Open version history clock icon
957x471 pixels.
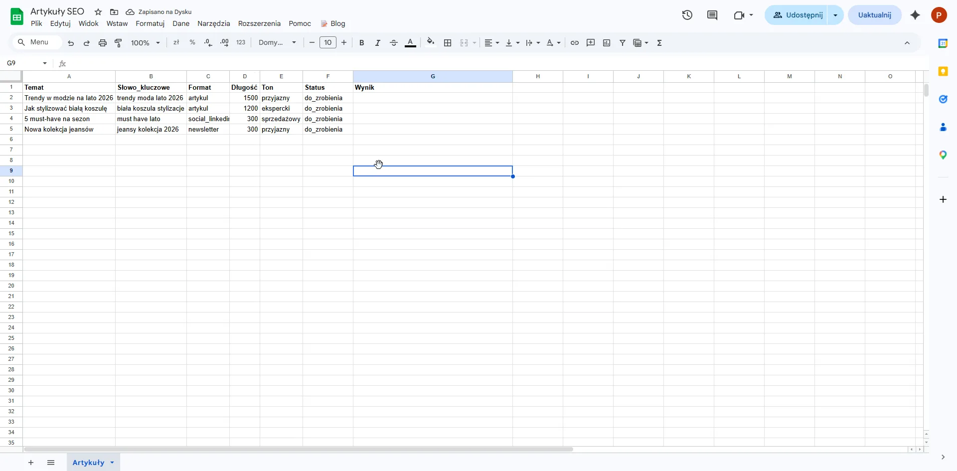click(687, 15)
